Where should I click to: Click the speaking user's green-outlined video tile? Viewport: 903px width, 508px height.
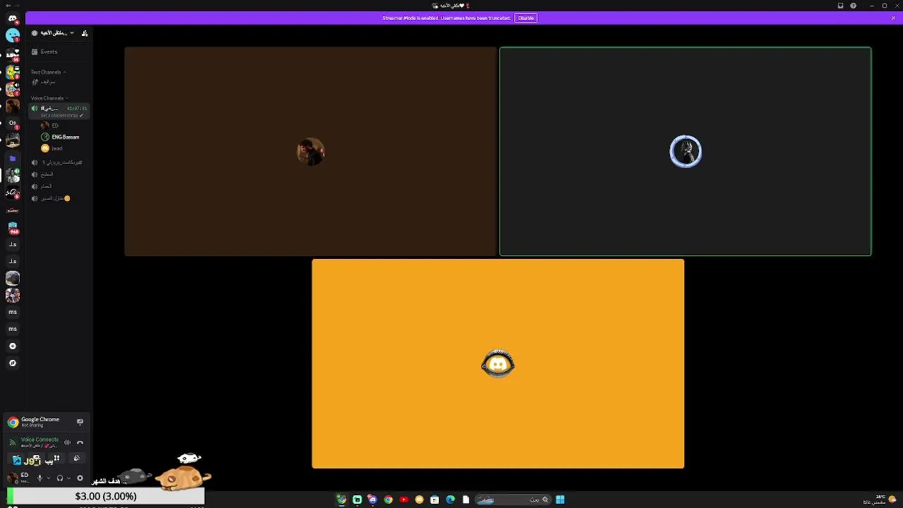(x=686, y=151)
